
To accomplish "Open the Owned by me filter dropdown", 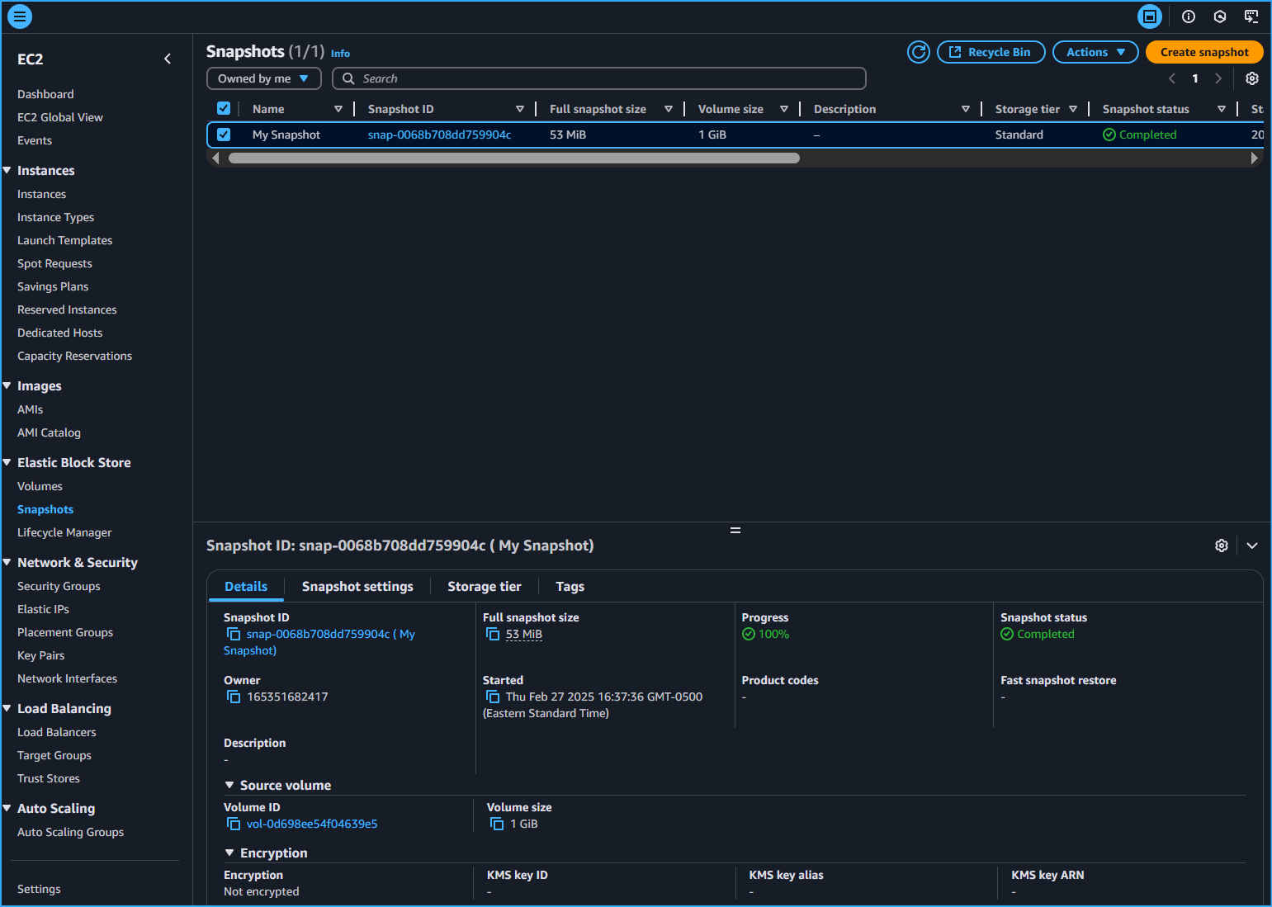I will pyautogui.click(x=263, y=78).
